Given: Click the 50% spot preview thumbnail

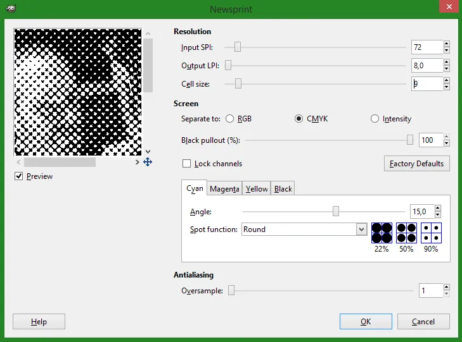Looking at the screenshot, I should coord(406,233).
